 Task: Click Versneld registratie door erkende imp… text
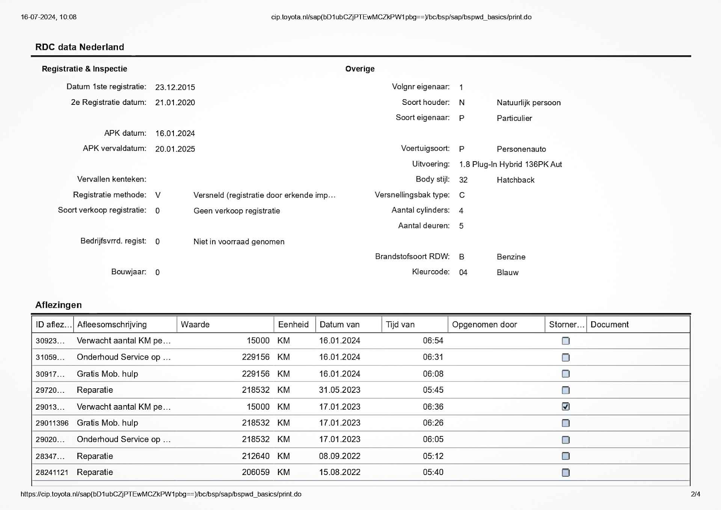[264, 195]
